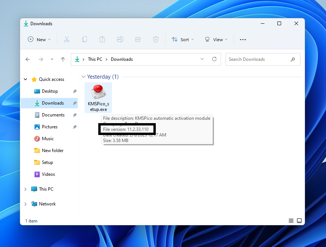Screen dimensions: 326x247
Task: Click address bar green download icon
Action: [x=77, y=59]
